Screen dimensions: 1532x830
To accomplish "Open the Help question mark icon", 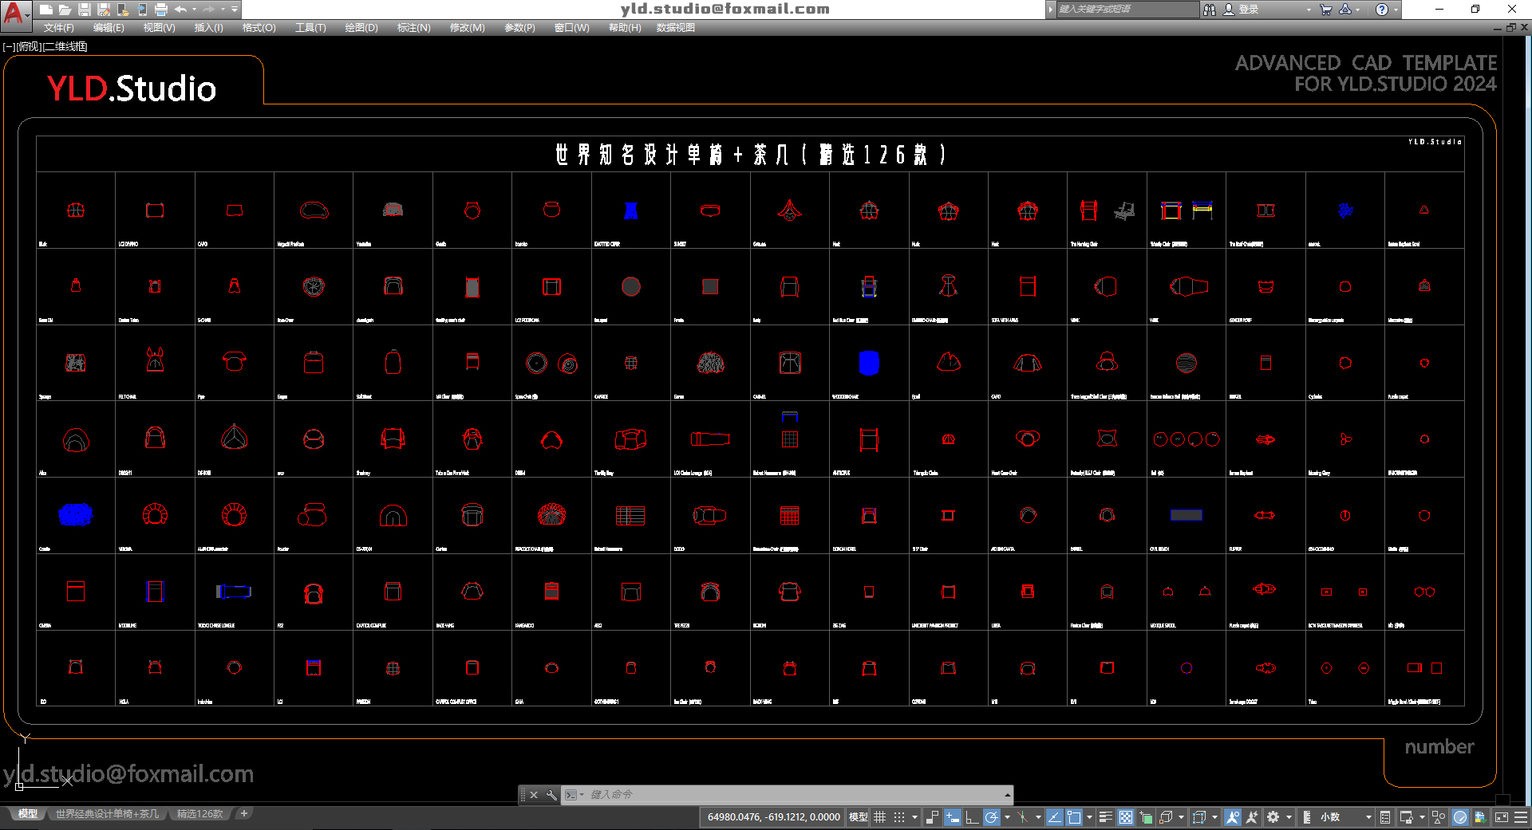I will [x=1381, y=10].
